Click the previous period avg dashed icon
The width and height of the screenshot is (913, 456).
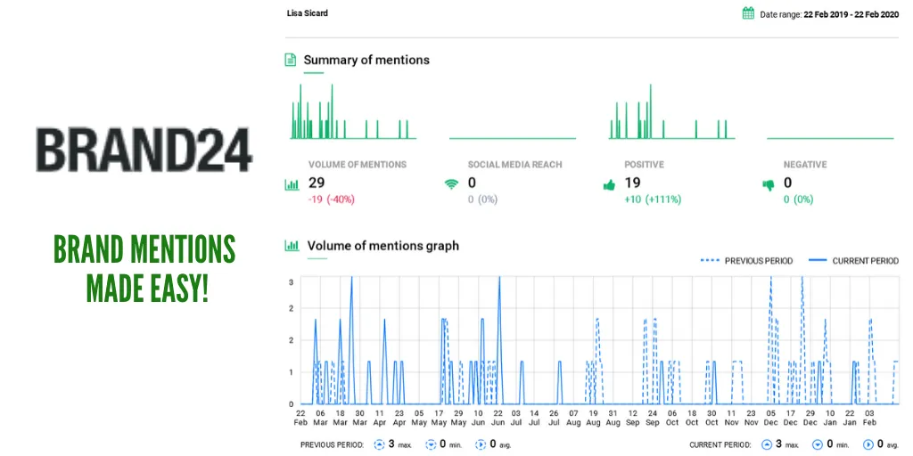point(481,444)
